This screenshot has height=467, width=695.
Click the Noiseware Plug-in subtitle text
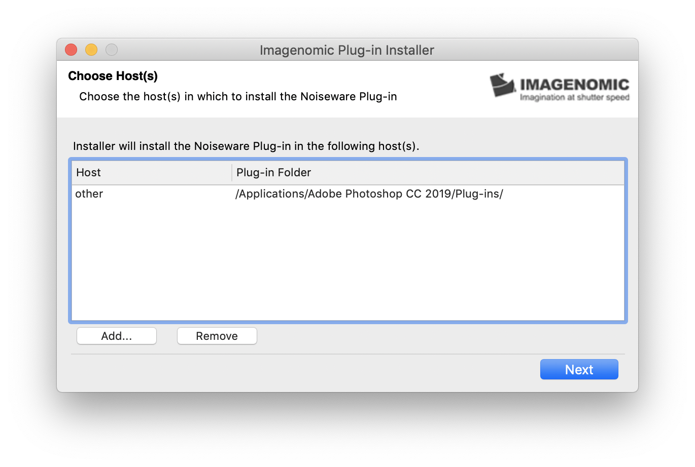pyautogui.click(x=238, y=96)
